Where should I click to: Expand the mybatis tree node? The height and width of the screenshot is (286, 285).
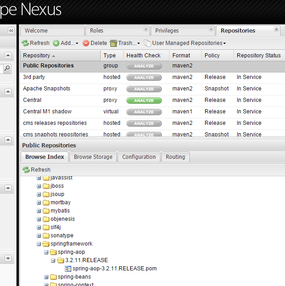(x=39, y=211)
